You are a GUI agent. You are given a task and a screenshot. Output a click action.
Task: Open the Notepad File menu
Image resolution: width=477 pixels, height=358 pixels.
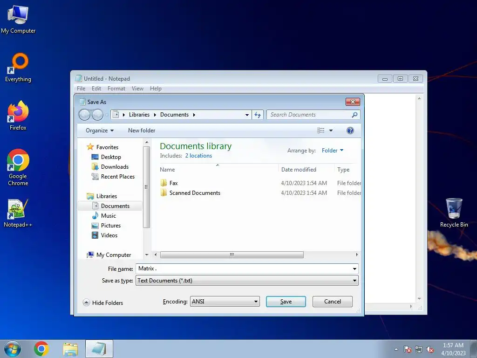pyautogui.click(x=81, y=89)
